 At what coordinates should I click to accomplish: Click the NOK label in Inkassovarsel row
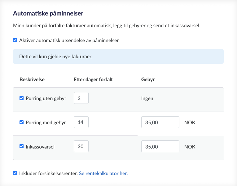click(190, 147)
